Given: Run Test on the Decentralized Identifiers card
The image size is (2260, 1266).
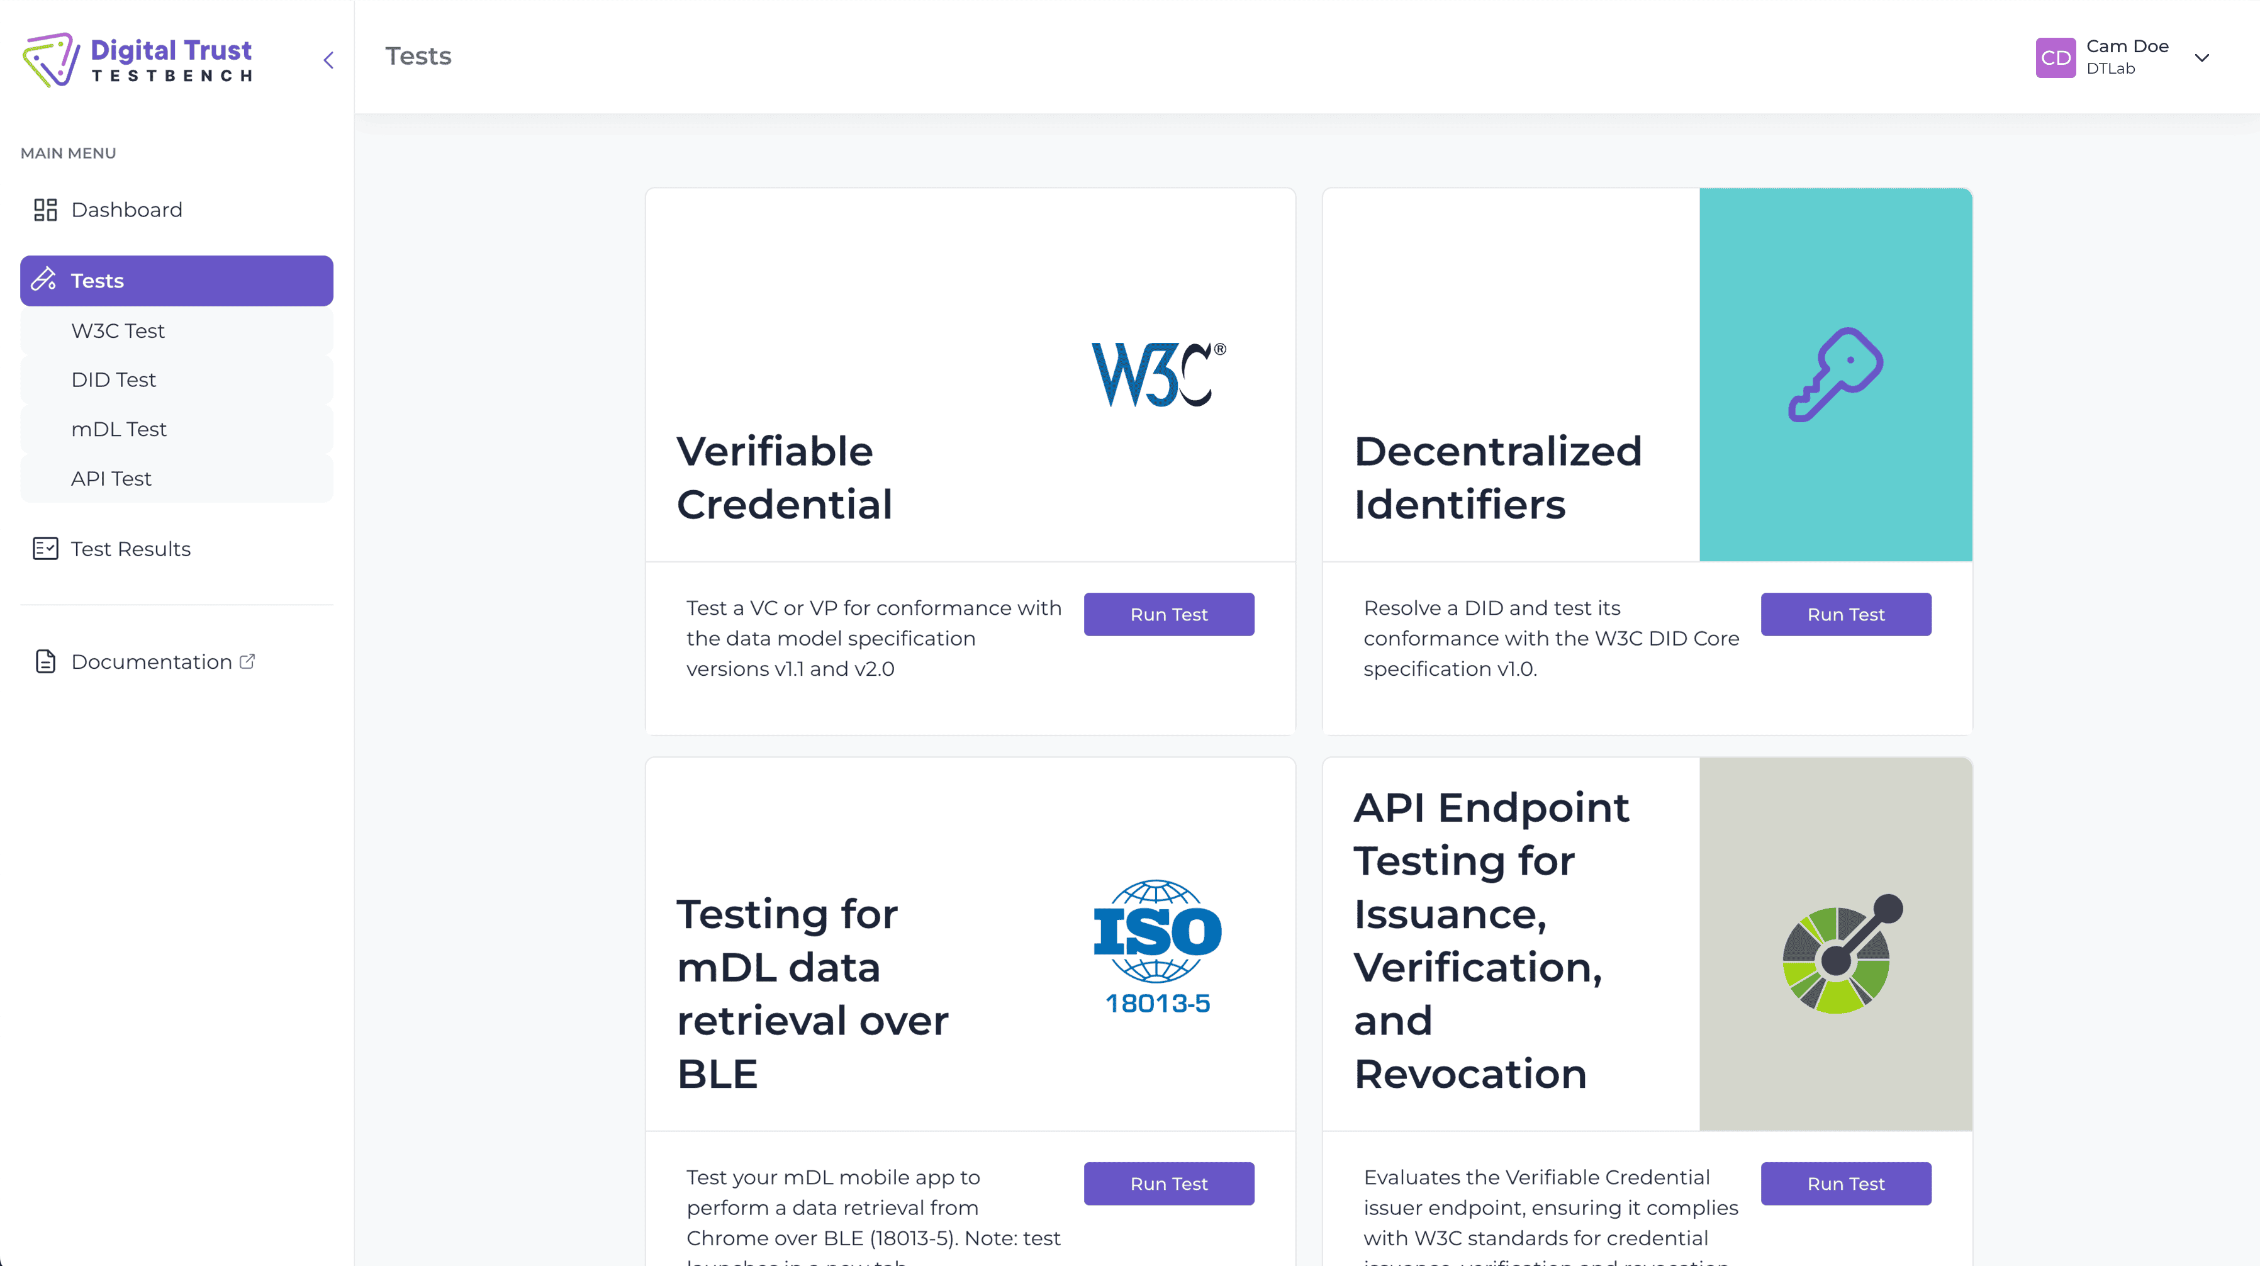Looking at the screenshot, I should click(x=1846, y=614).
